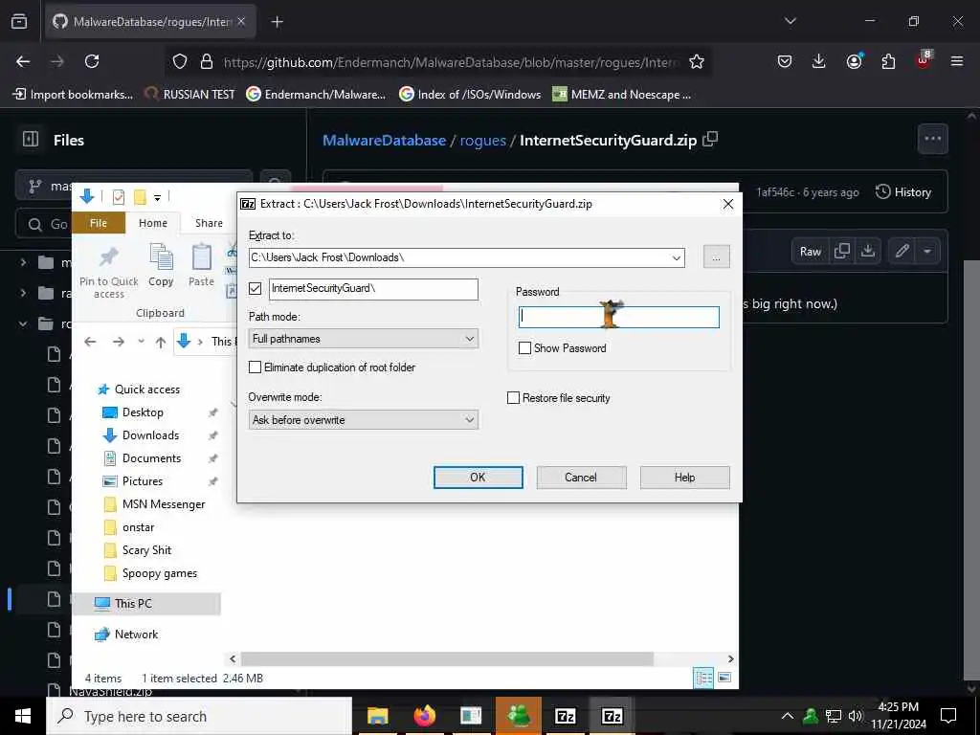Click the browse ellipsis button for the extract path
The height and width of the screenshot is (735, 980).
(x=716, y=256)
